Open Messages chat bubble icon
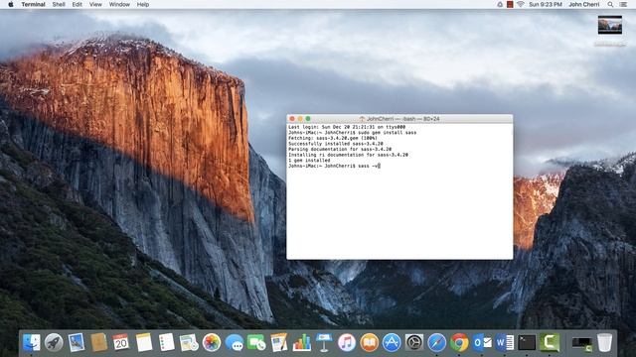The width and height of the screenshot is (636, 357). 235,342
